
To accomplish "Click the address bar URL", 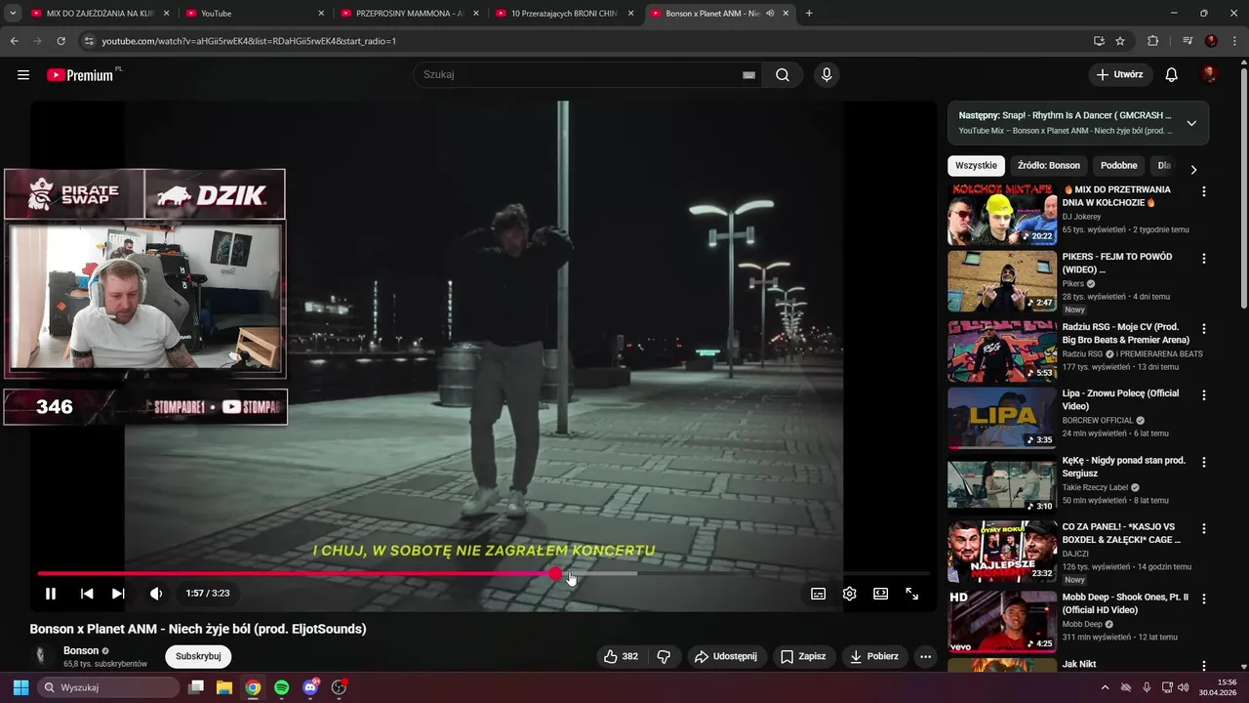I will pos(249,41).
